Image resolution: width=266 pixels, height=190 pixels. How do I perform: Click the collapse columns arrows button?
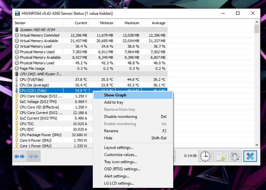click(x=33, y=156)
